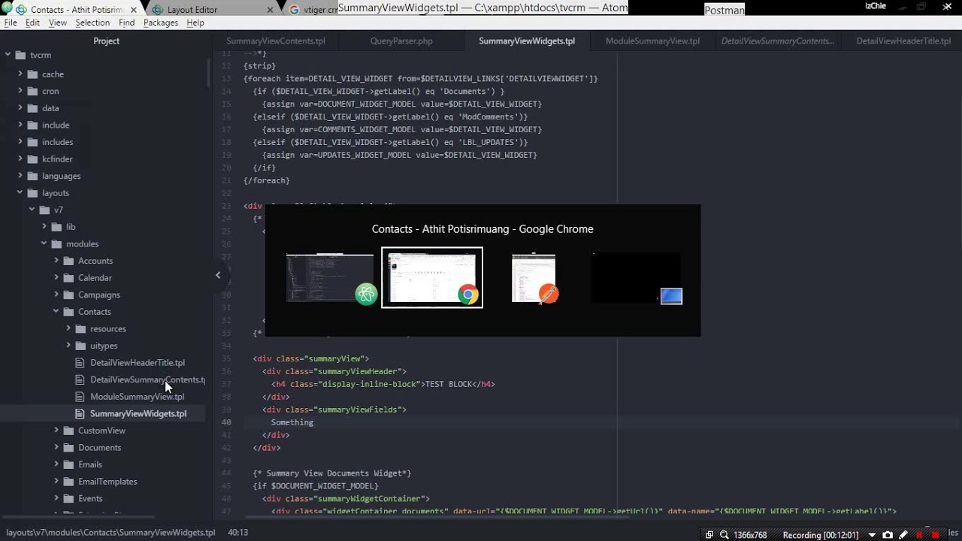Open the Layout Editor browser tab
The image size is (962, 541).
tap(192, 10)
